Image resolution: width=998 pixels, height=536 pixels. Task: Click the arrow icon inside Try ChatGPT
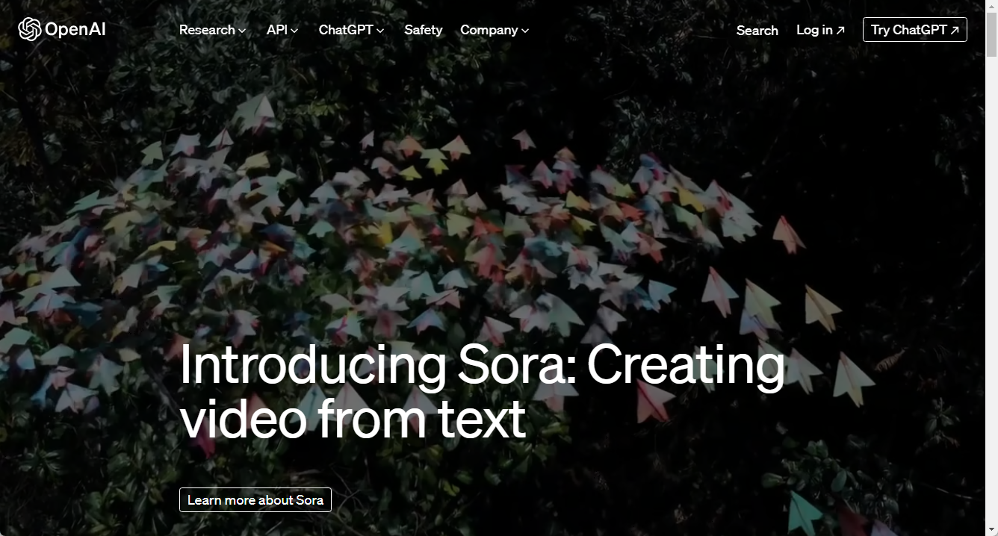tap(955, 31)
